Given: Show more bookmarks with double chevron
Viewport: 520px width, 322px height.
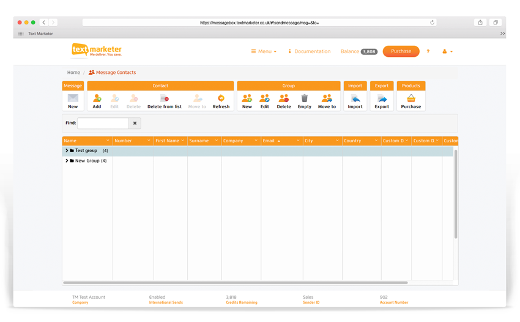Looking at the screenshot, I should coord(502,34).
